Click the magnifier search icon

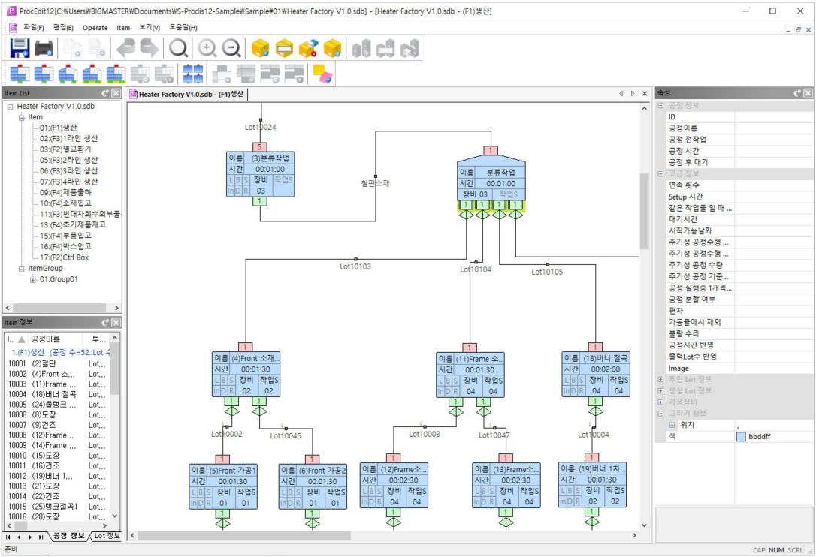tap(178, 49)
